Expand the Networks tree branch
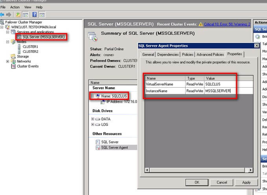This screenshot has height=195, width=267. coord(7,61)
